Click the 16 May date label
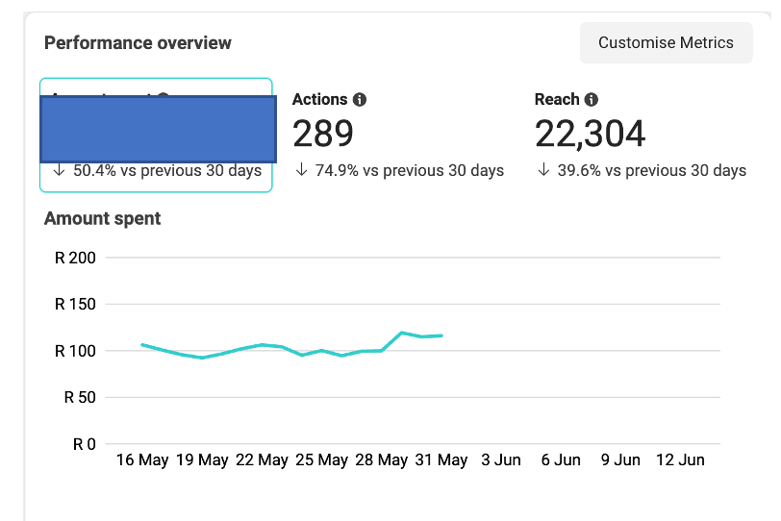781x521 pixels. tap(142, 459)
